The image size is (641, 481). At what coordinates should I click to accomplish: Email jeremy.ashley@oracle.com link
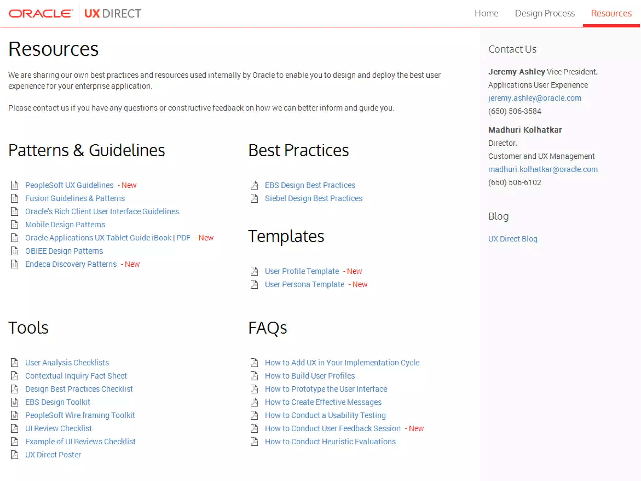click(x=535, y=98)
